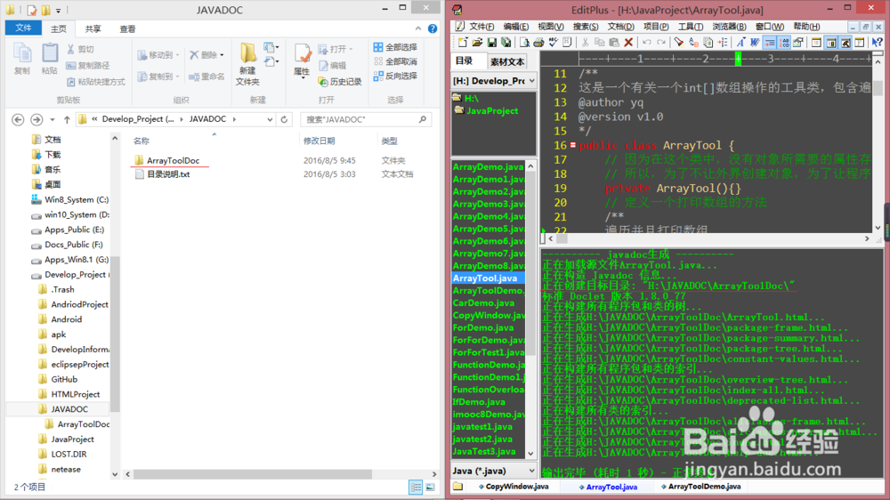The image size is (890, 500).
Task: Open the 搜索(S) search menu
Action: pyautogui.click(x=586, y=27)
